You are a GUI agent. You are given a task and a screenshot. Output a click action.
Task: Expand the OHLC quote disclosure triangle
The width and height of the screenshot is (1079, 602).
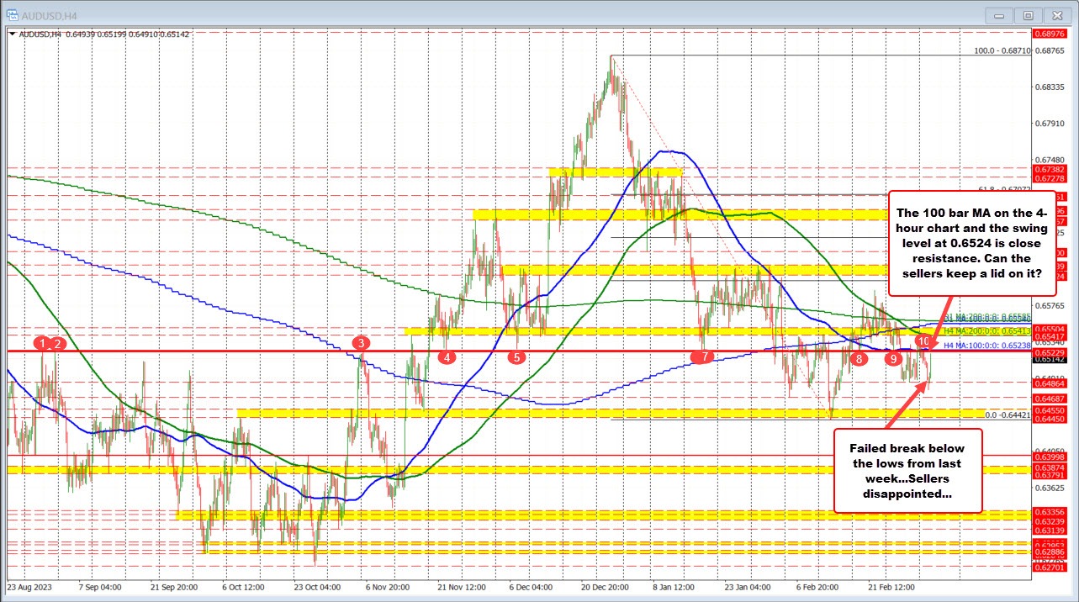[11, 35]
